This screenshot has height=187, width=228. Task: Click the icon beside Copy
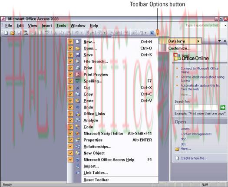click(x=78, y=94)
